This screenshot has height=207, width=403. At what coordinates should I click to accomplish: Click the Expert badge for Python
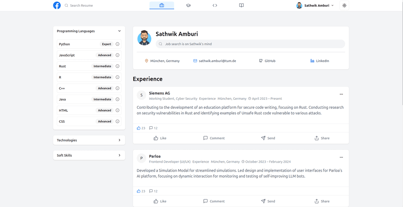pos(106,44)
